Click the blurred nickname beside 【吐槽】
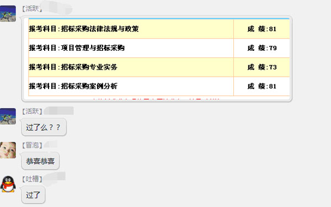The height and width of the screenshot is (207, 331). 55,177
